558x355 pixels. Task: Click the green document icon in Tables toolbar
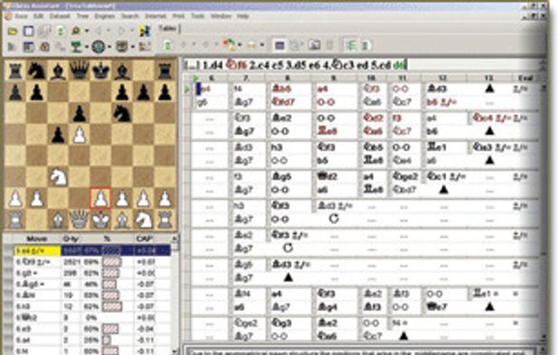click(x=366, y=45)
